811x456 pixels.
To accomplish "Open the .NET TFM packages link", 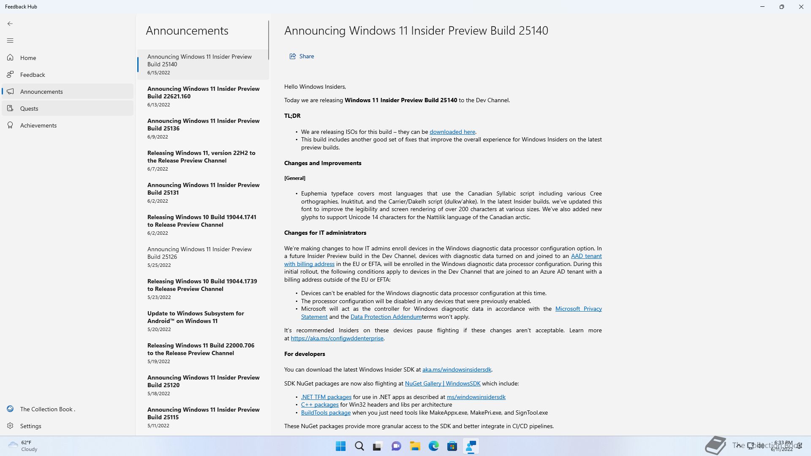I will 326,397.
